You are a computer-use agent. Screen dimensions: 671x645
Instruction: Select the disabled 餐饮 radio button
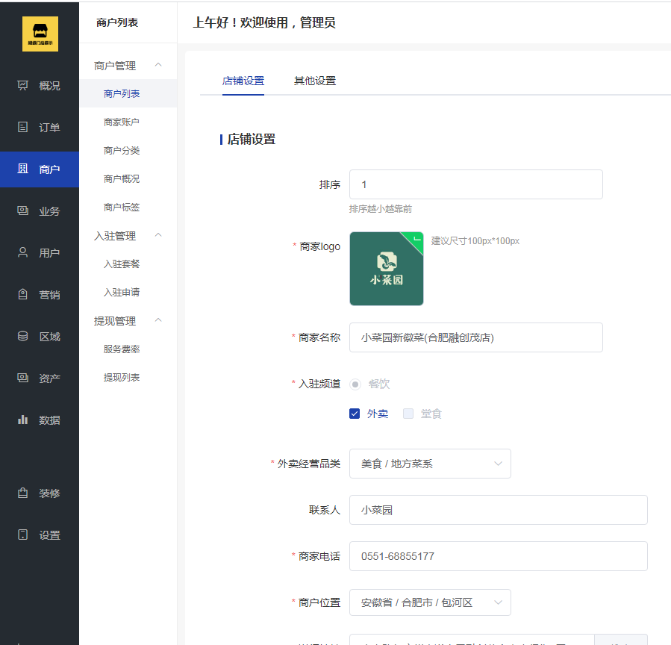355,384
